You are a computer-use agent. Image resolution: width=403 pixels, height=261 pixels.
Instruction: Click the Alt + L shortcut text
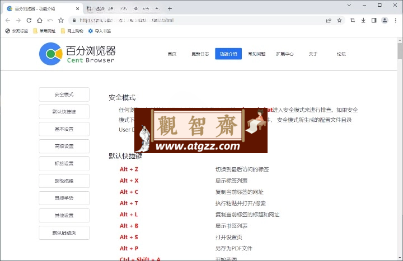coord(129,215)
